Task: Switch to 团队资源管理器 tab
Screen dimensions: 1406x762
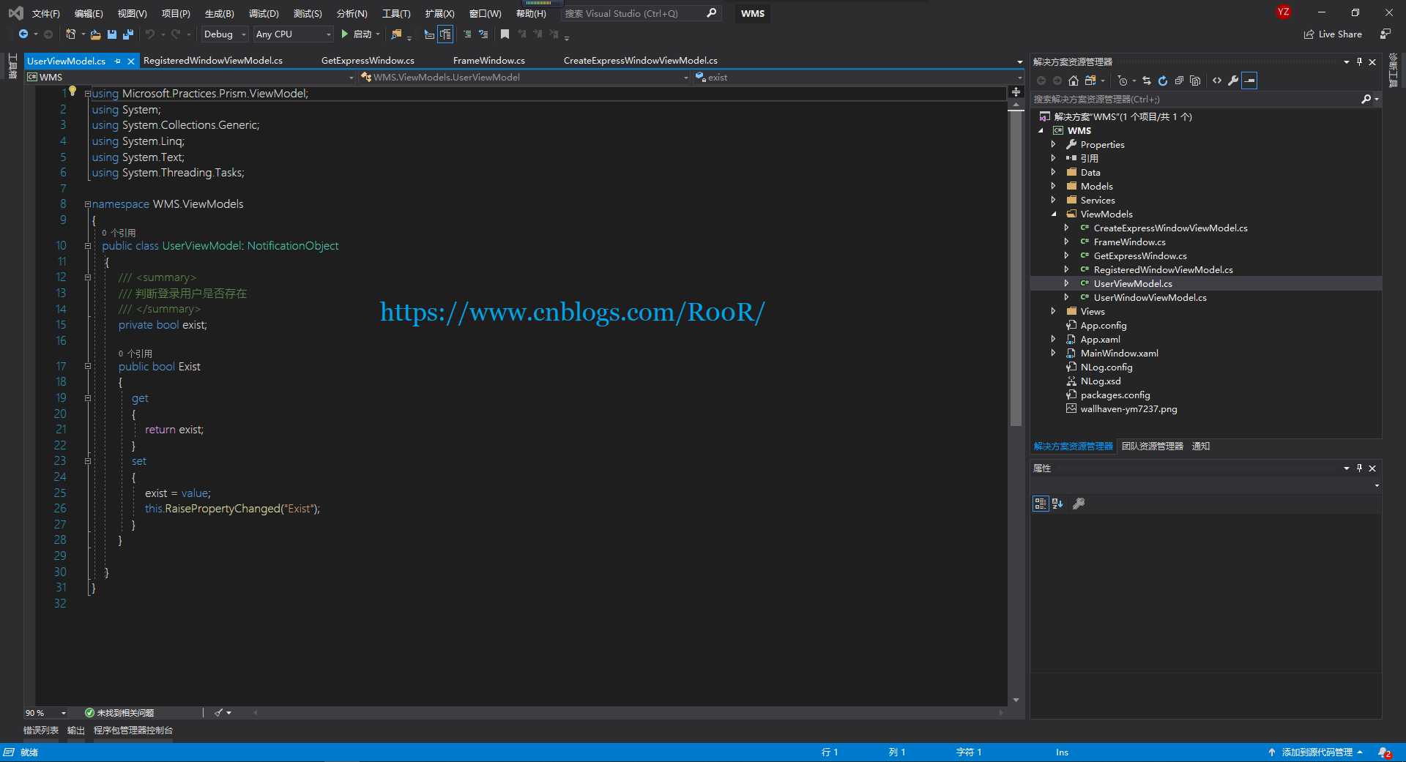Action: click(1153, 447)
